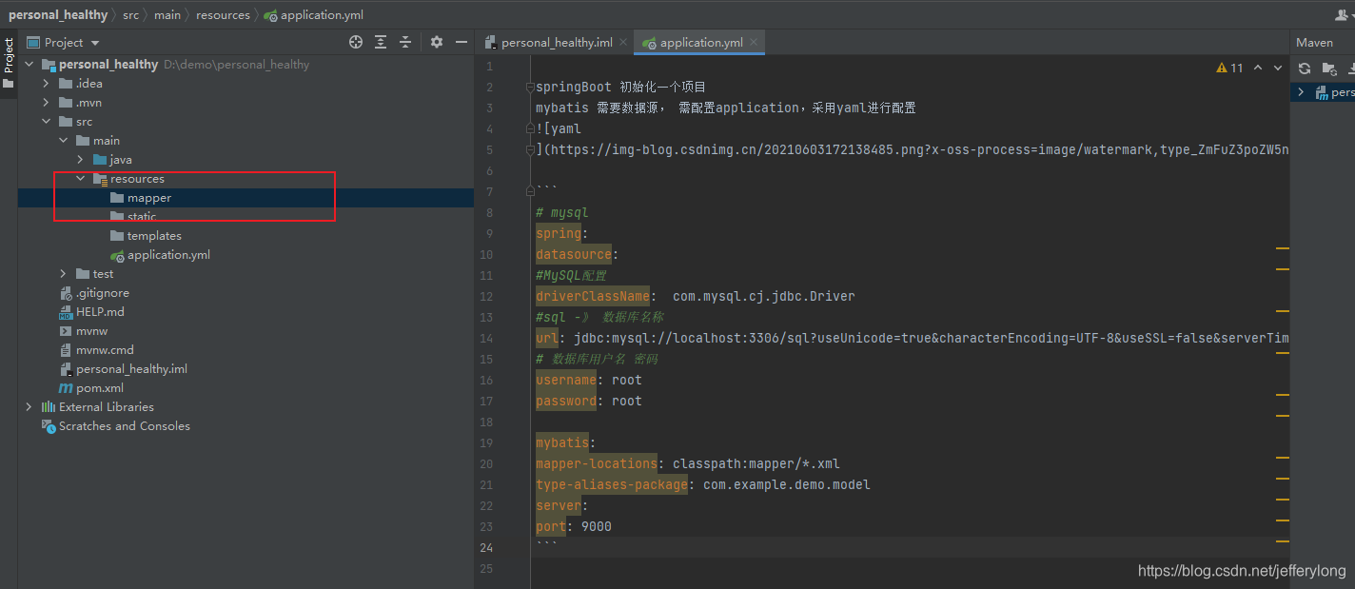
Task: Click the resources breadcrumb
Action: tap(223, 14)
